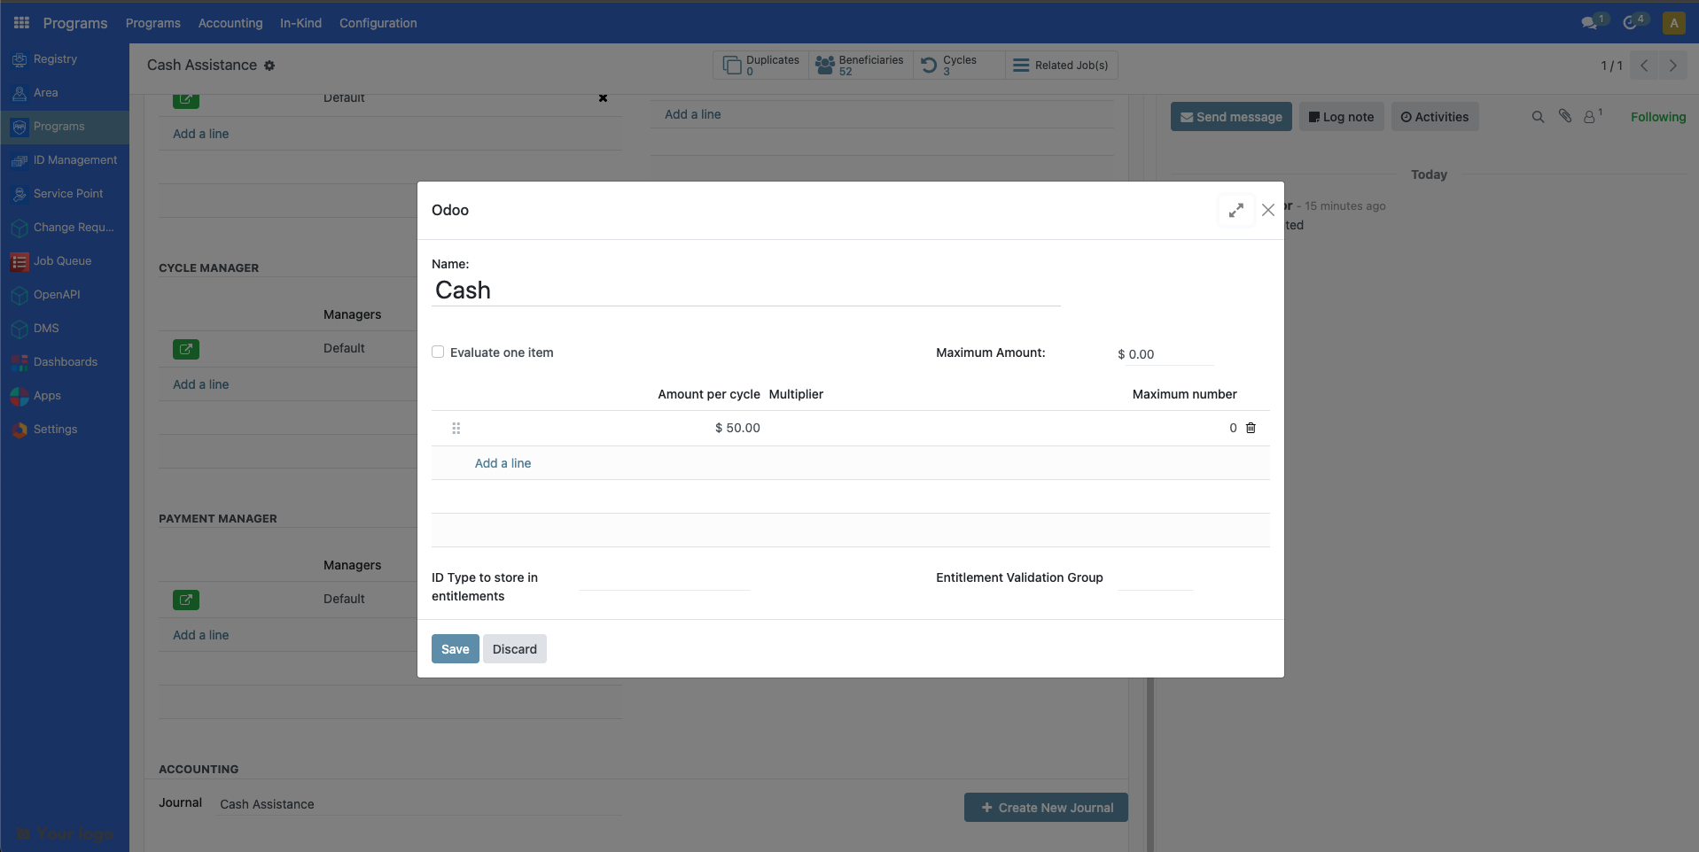Open the DMS module
Image resolution: width=1699 pixels, height=852 pixels.
pyautogui.click(x=46, y=328)
